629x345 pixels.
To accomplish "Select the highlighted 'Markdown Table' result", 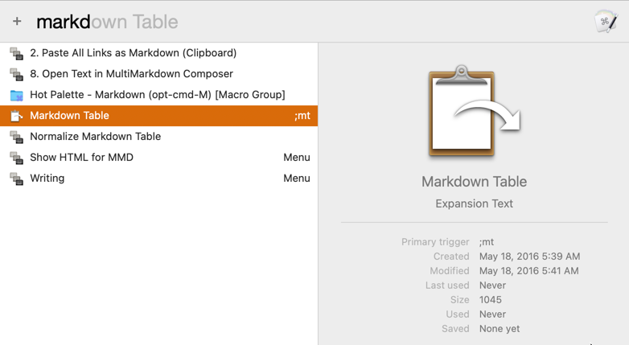I will [158, 116].
